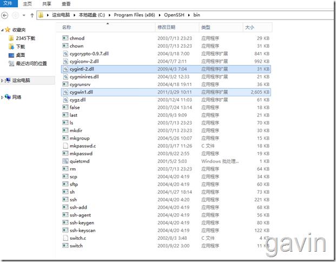Select the mkpasswd.c file icon

pos(65,146)
